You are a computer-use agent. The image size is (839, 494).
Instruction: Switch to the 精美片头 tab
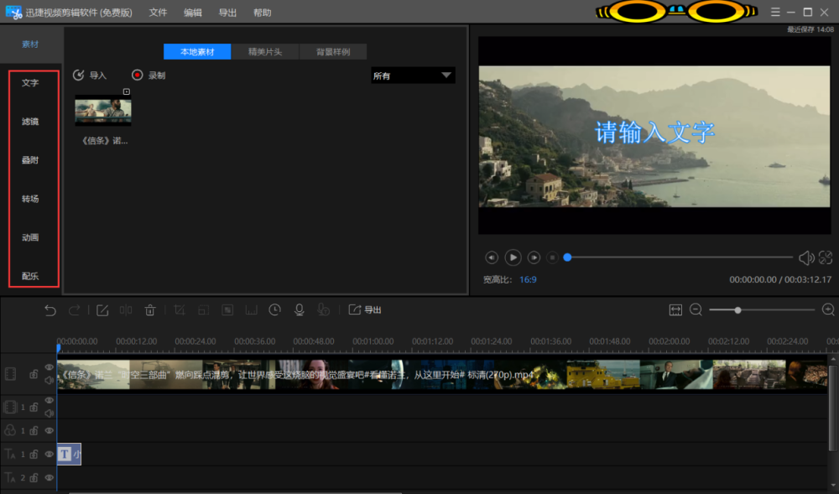pyautogui.click(x=265, y=52)
